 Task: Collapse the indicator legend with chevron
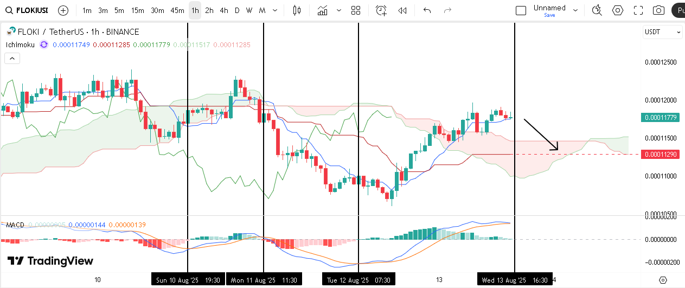13,59
